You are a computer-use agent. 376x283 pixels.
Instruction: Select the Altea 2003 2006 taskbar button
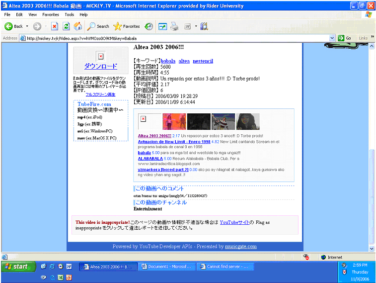click(x=108, y=267)
